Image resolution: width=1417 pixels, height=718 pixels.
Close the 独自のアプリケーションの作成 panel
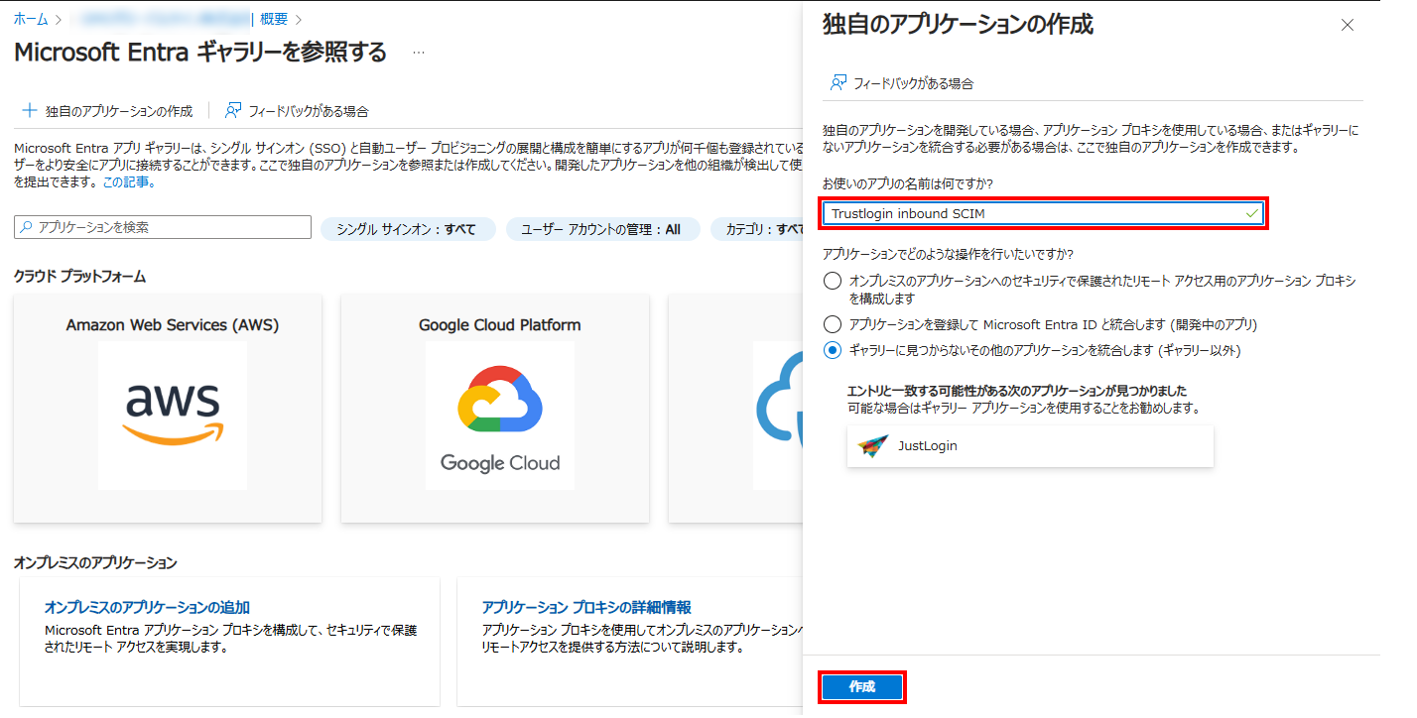click(x=1347, y=26)
